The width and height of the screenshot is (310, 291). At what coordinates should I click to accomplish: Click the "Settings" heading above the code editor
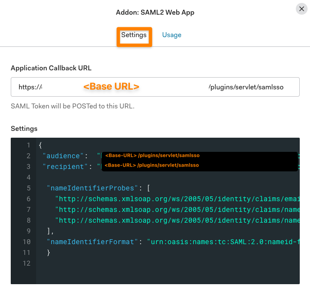[x=24, y=129]
